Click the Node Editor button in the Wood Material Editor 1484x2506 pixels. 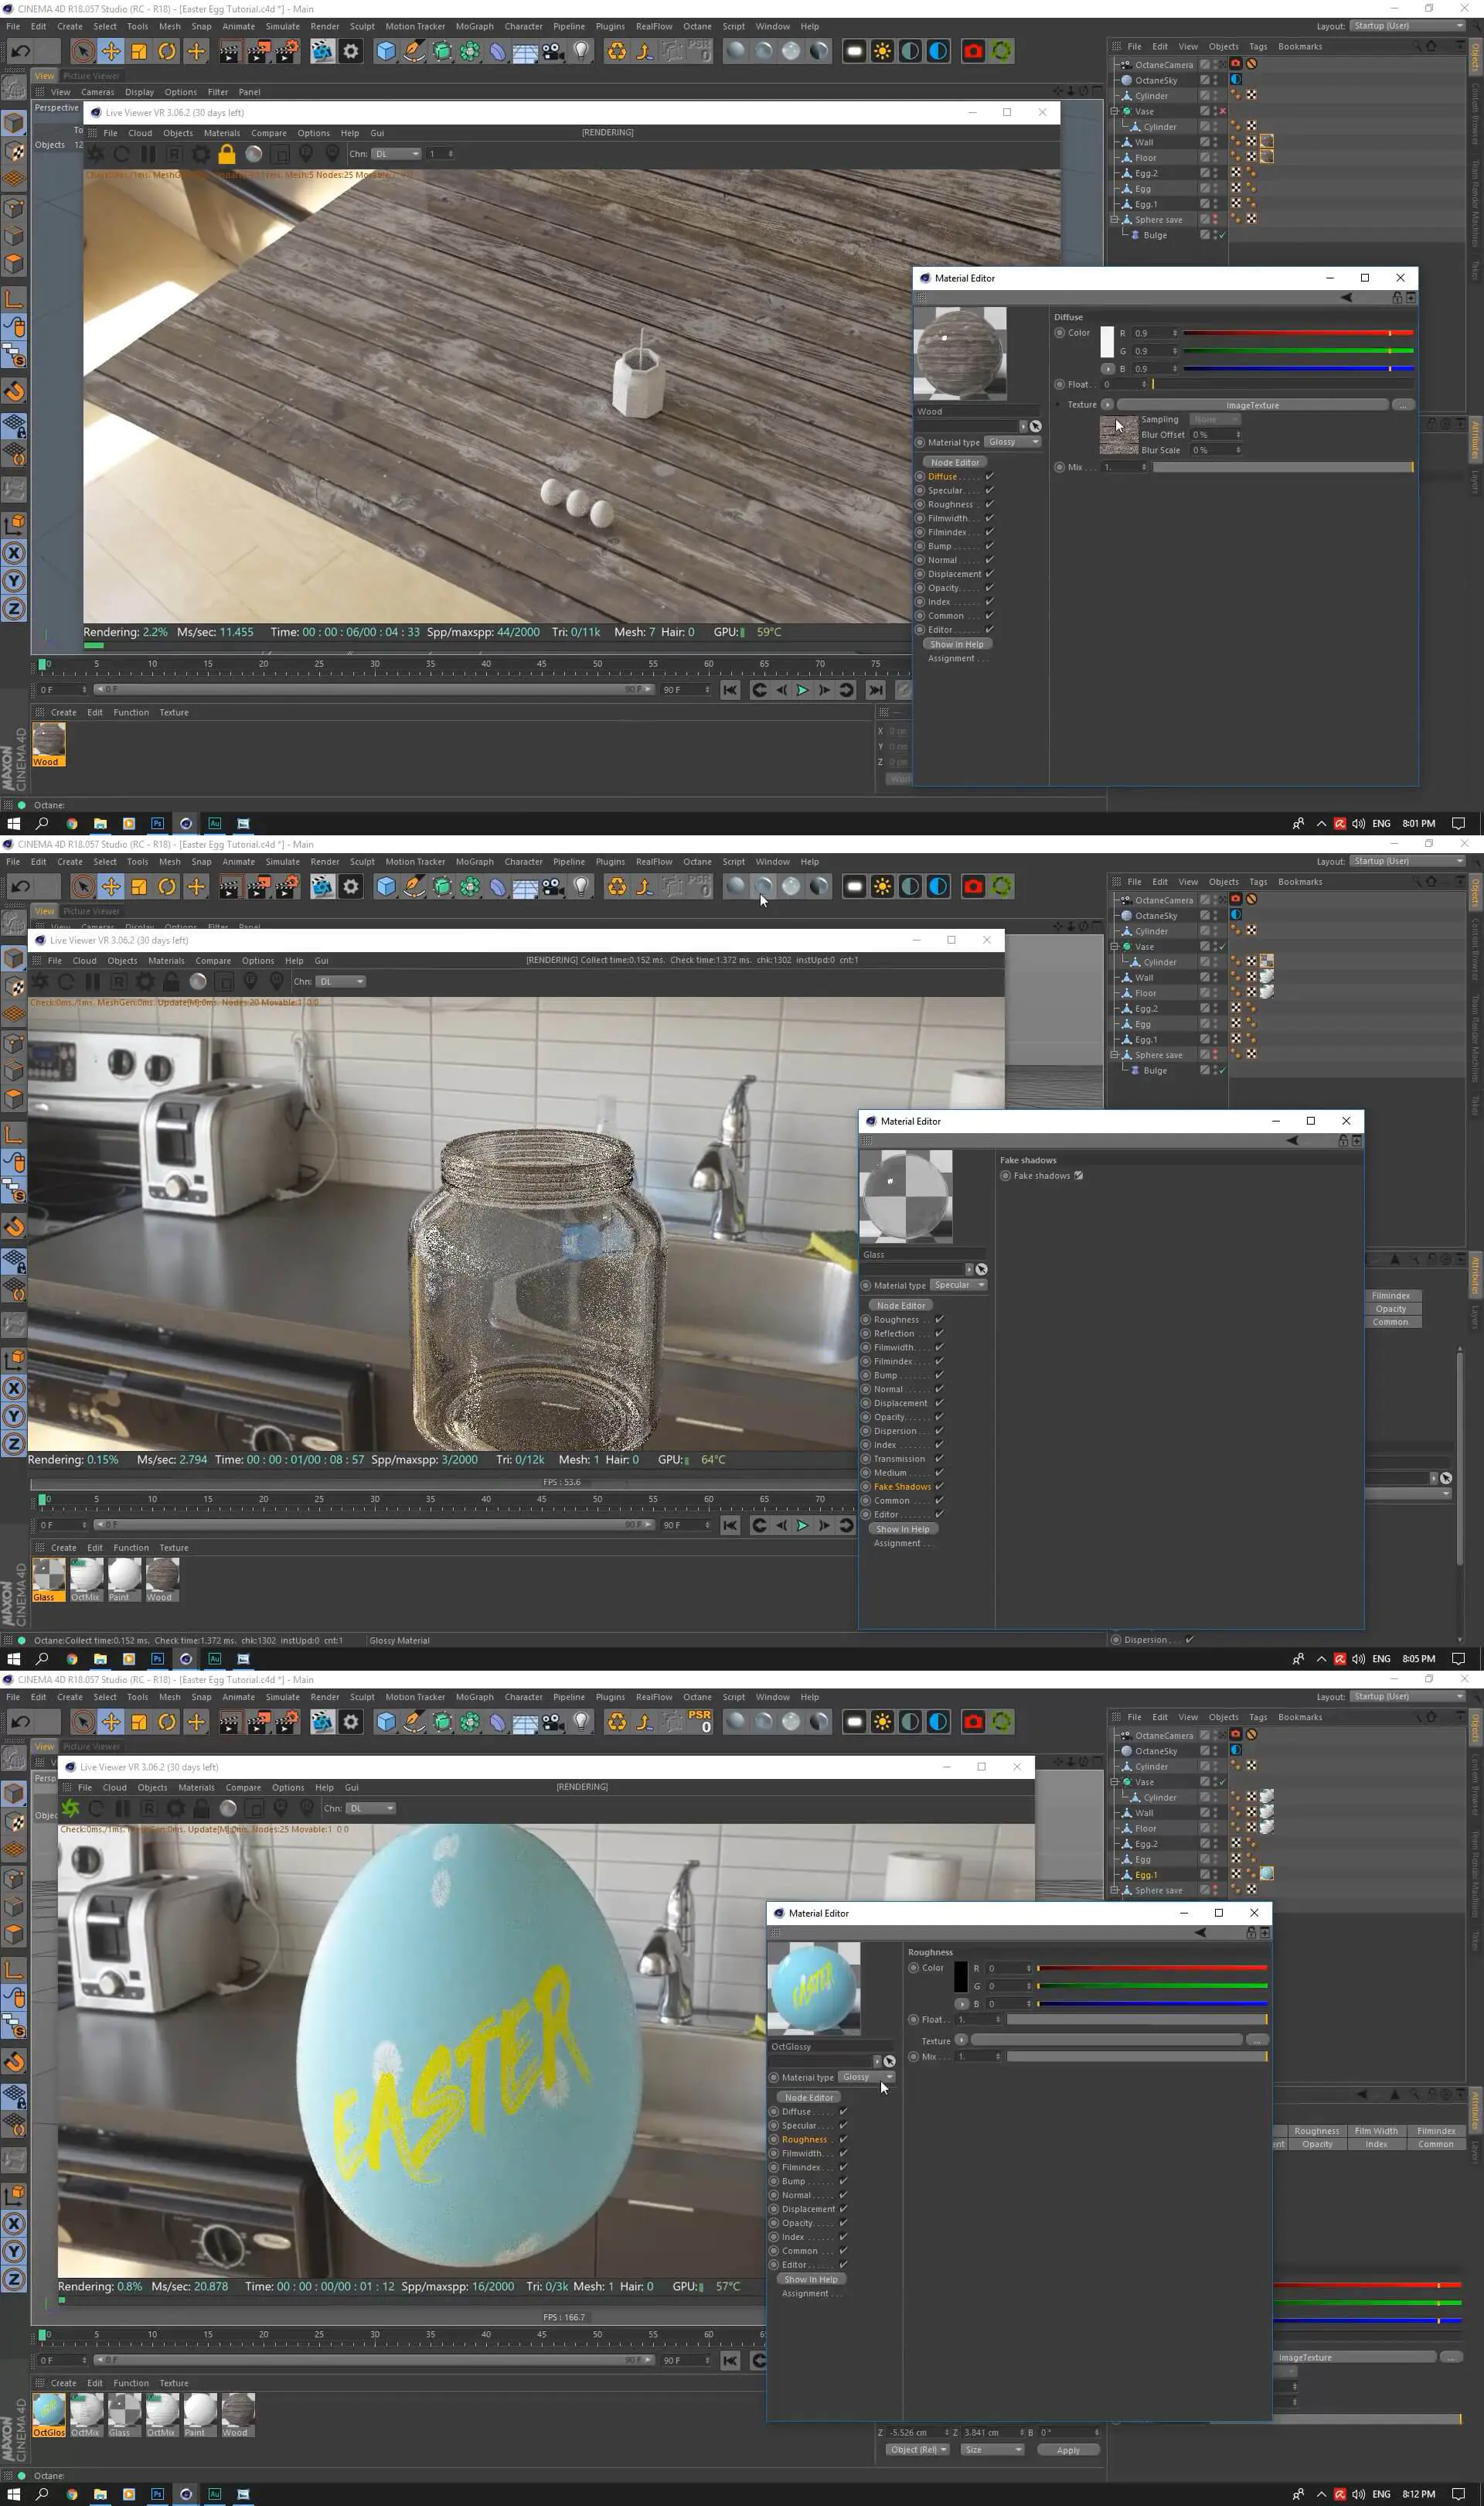[x=955, y=463]
